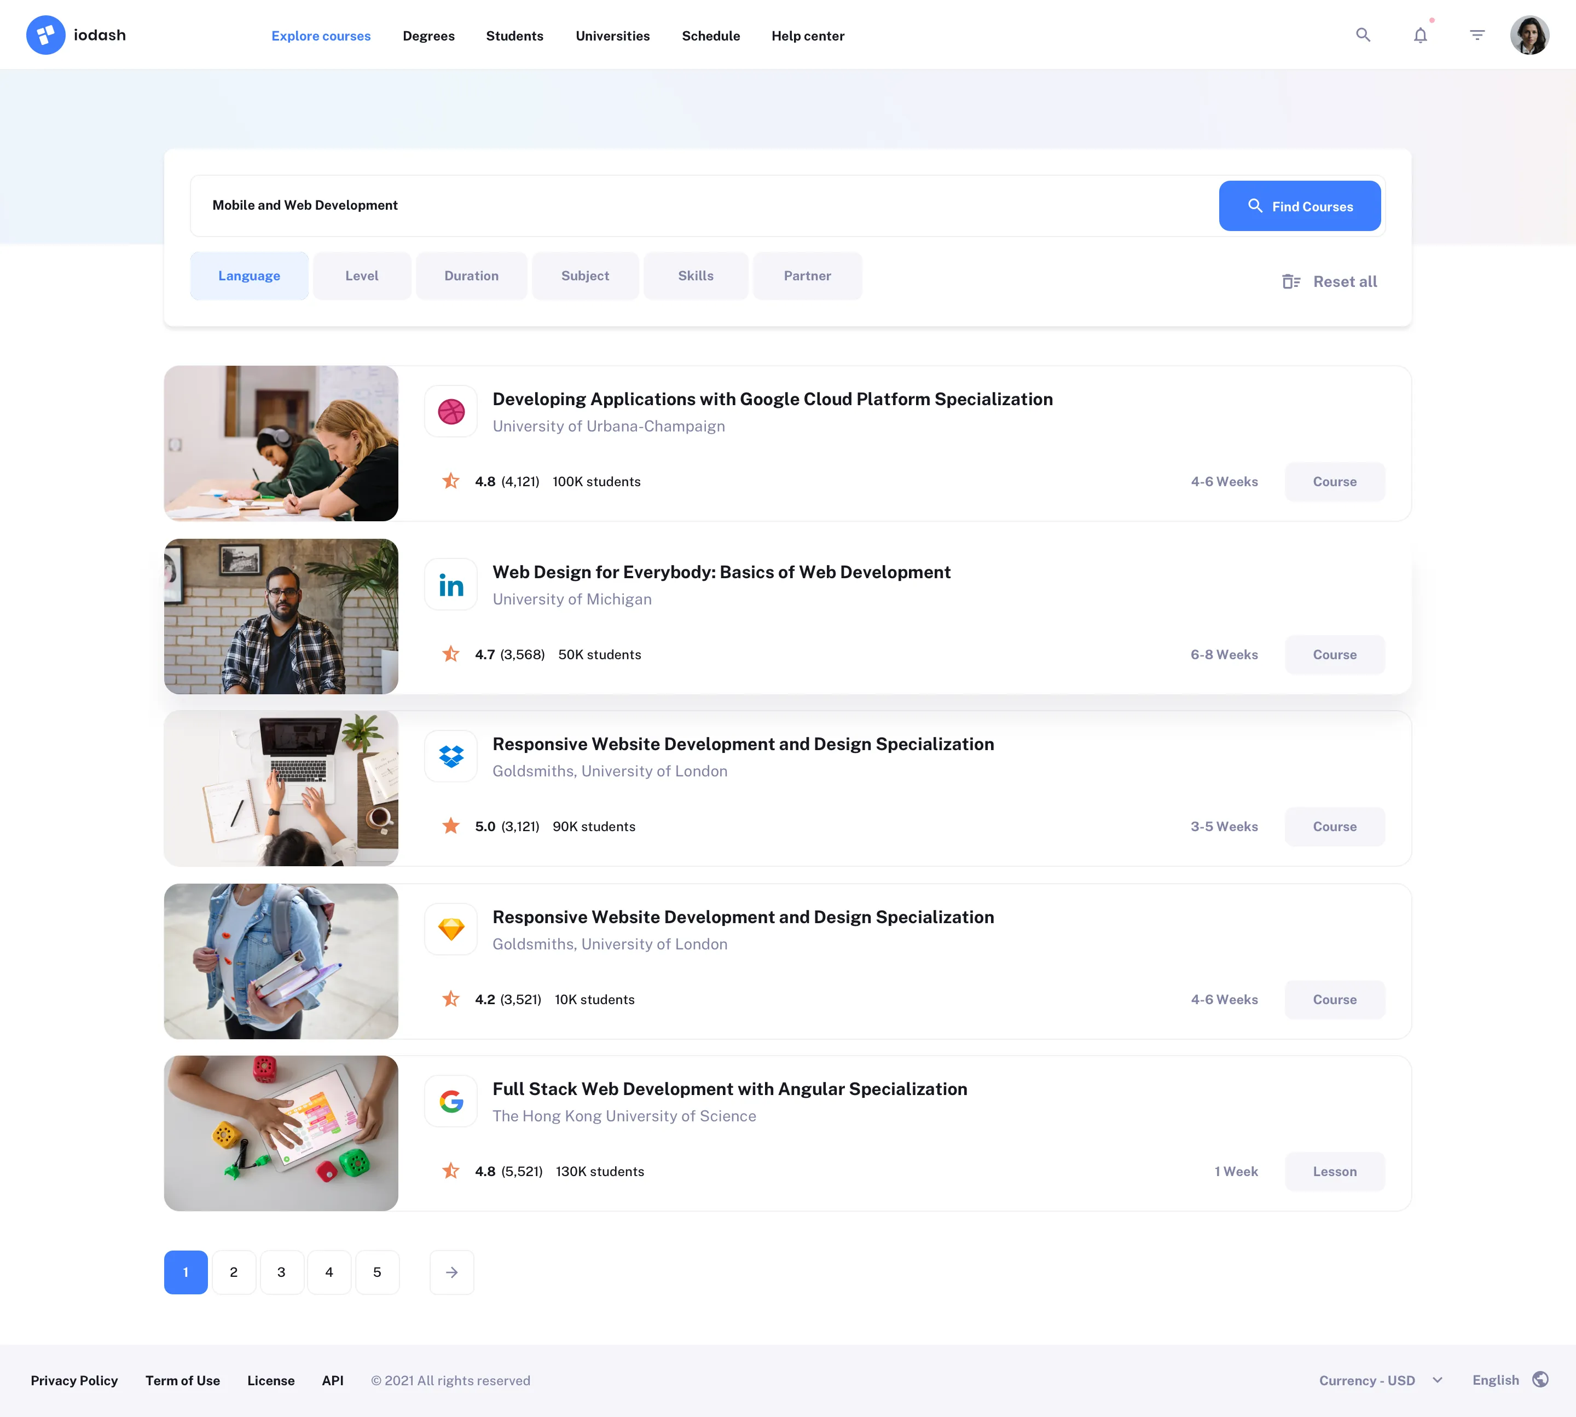
Task: Click the Dropbox icon on the Responsive Website course
Action: 450,756
